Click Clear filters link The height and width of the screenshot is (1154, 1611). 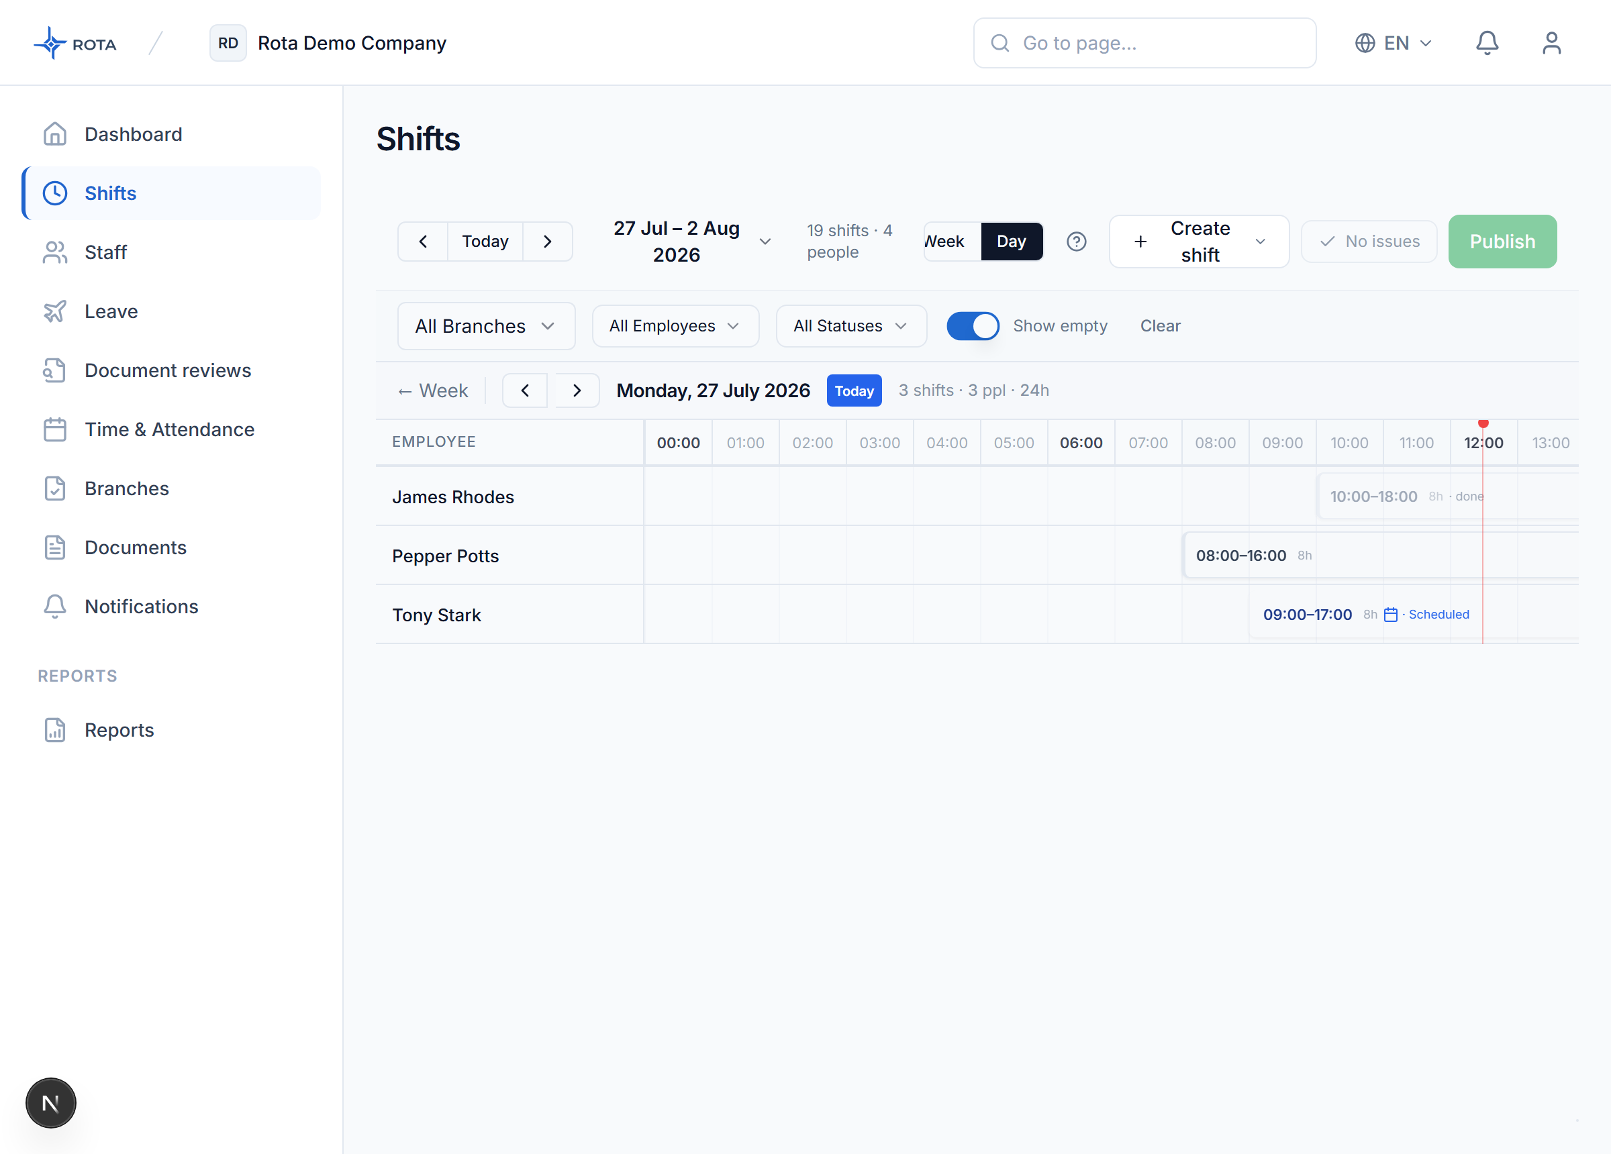[x=1160, y=326]
